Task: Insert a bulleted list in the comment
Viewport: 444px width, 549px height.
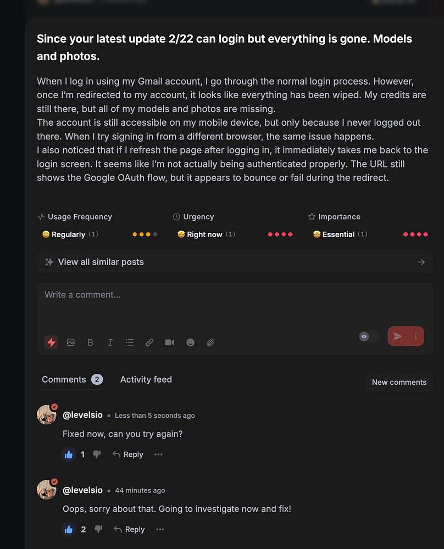Action: pos(130,343)
